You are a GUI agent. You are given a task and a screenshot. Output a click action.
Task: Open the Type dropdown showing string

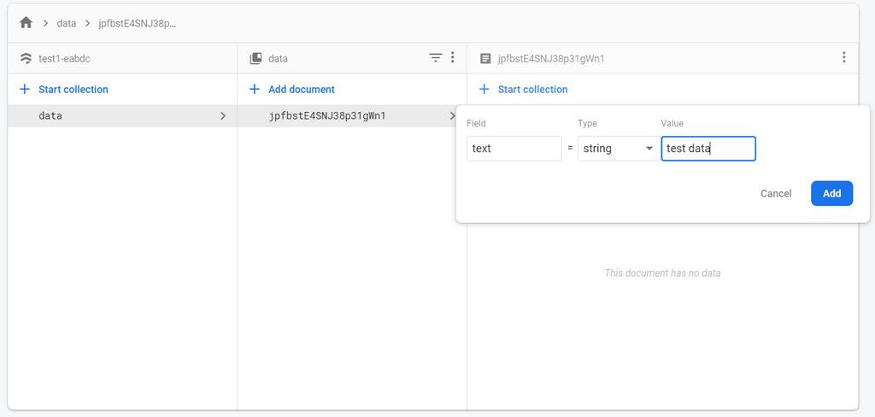point(616,149)
